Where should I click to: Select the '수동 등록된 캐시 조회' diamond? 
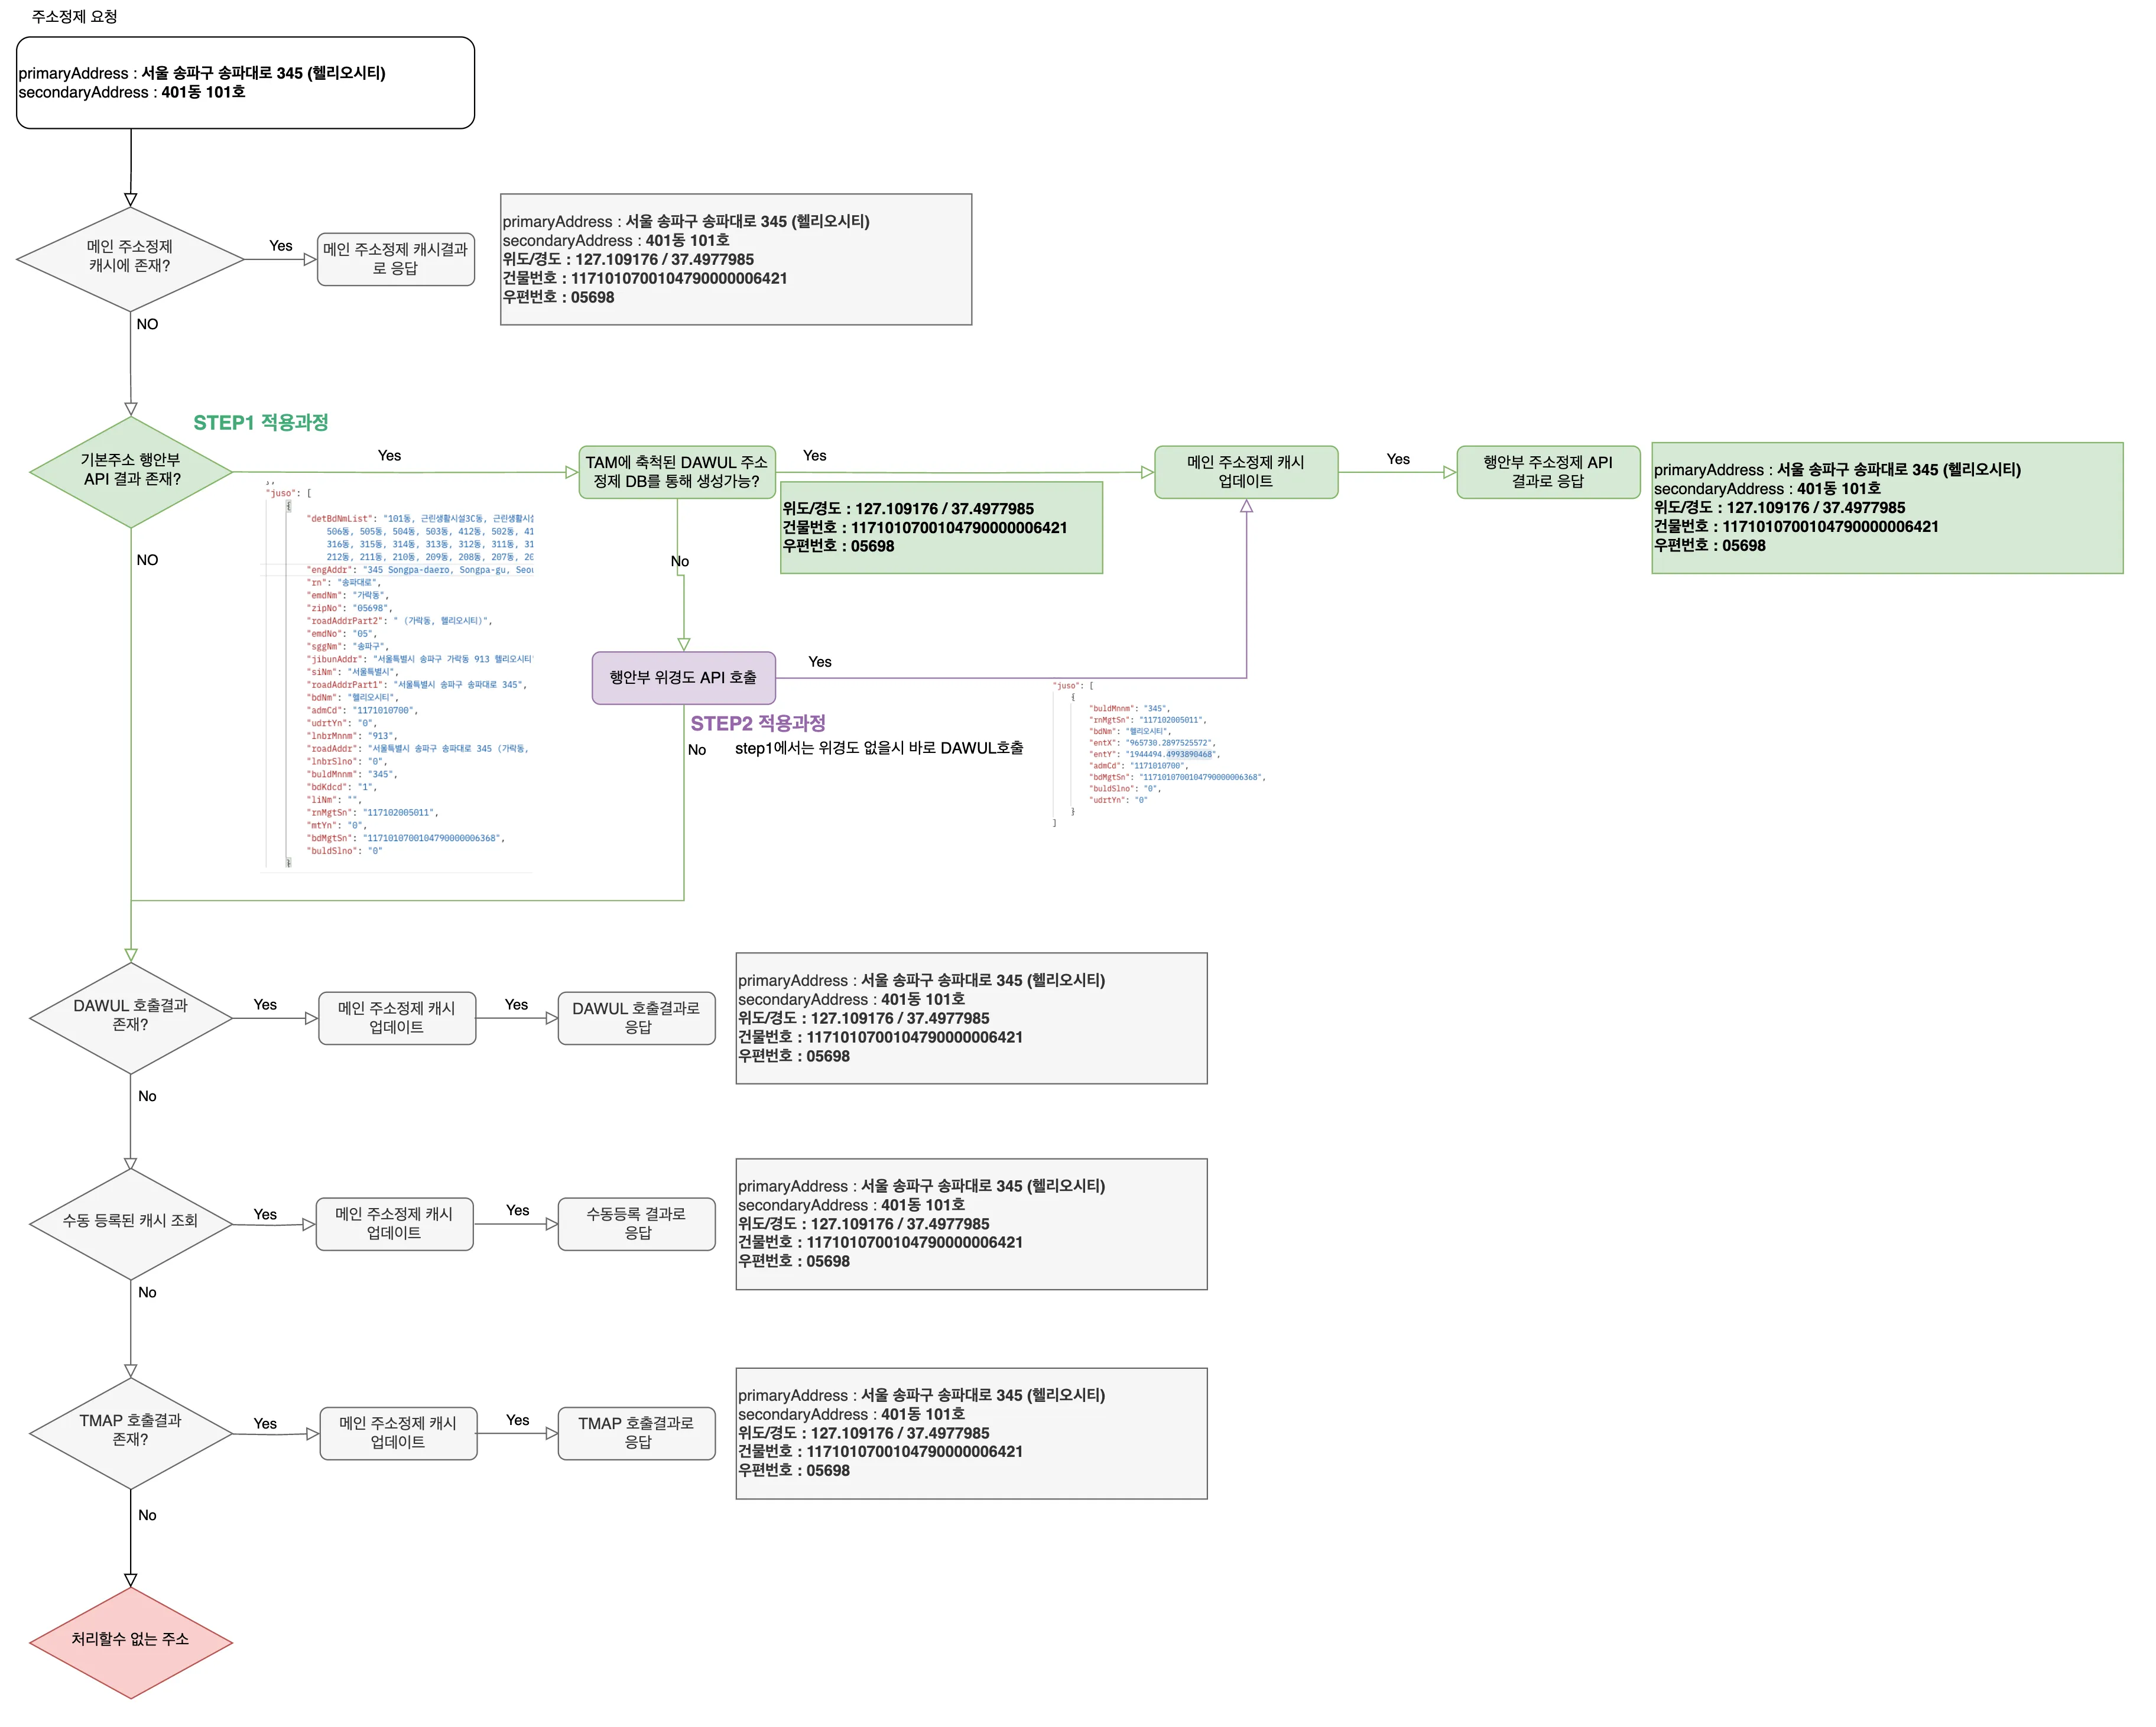point(131,1223)
